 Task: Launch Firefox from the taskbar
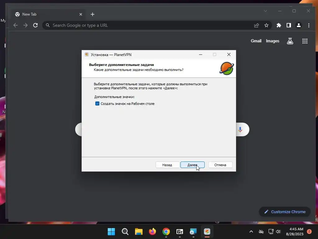(152, 232)
